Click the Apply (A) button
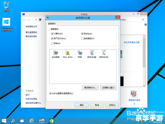This screenshot has height=124, width=165. (x=112, y=105)
